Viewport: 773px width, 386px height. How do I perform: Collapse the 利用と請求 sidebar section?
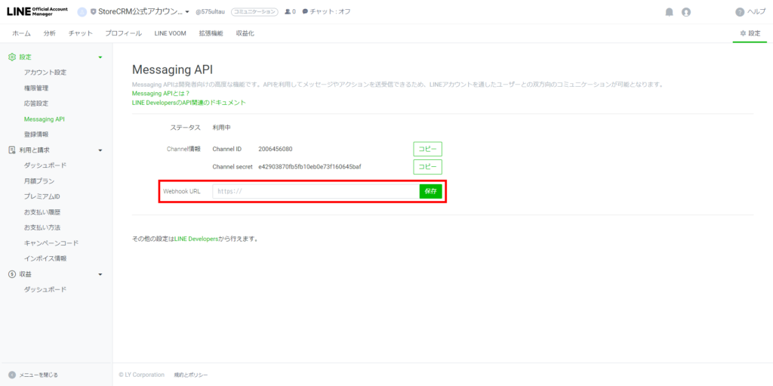[x=100, y=150]
